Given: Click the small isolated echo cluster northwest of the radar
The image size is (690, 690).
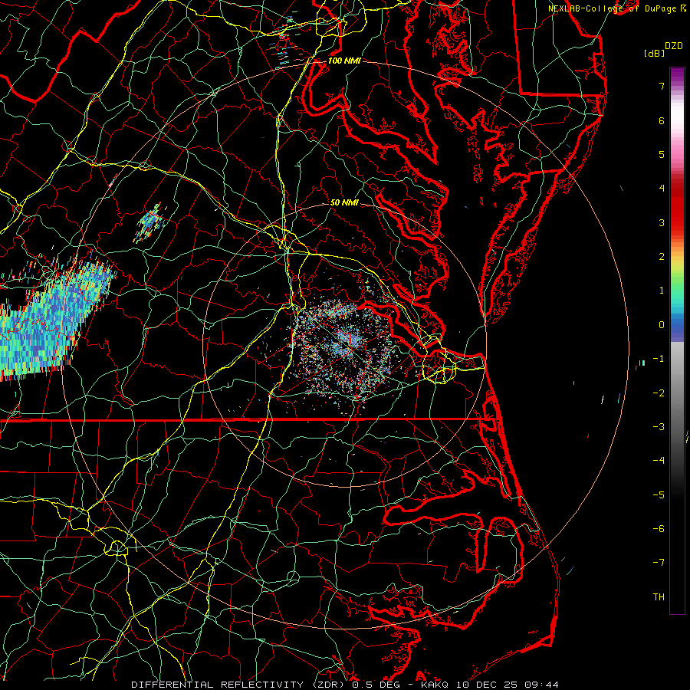Looking at the screenshot, I should click(150, 223).
